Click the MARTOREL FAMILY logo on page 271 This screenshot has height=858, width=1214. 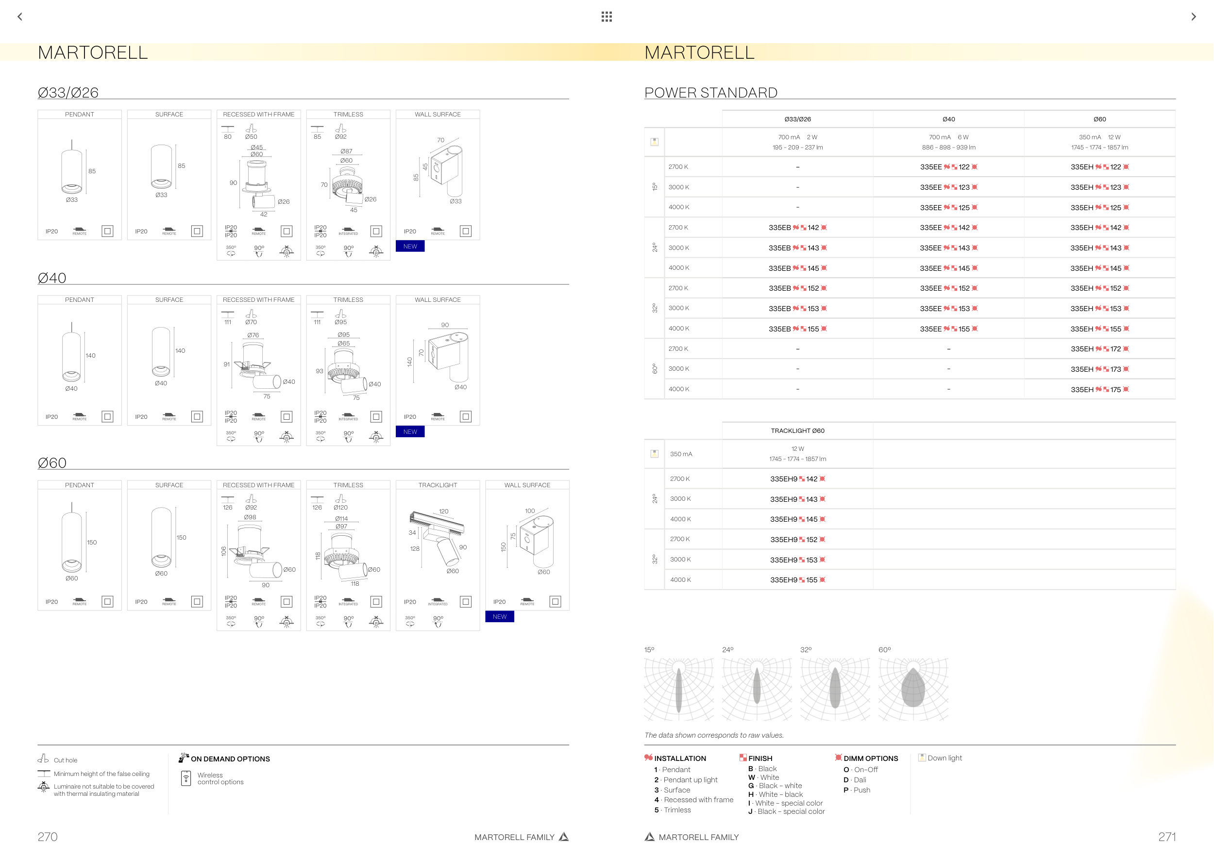tap(649, 837)
